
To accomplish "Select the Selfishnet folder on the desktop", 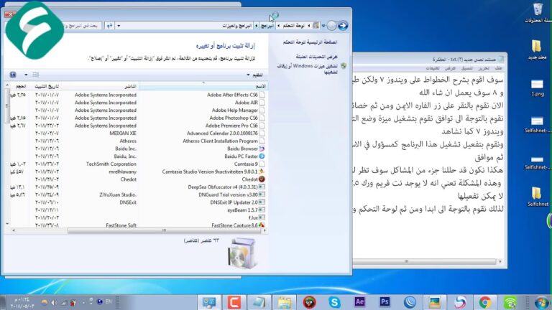I will tap(537, 196).
